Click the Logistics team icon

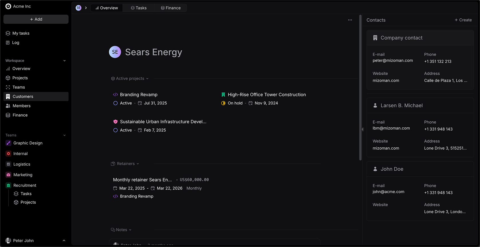9,164
